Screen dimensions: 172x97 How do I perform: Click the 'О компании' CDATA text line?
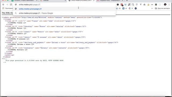click(19, 39)
